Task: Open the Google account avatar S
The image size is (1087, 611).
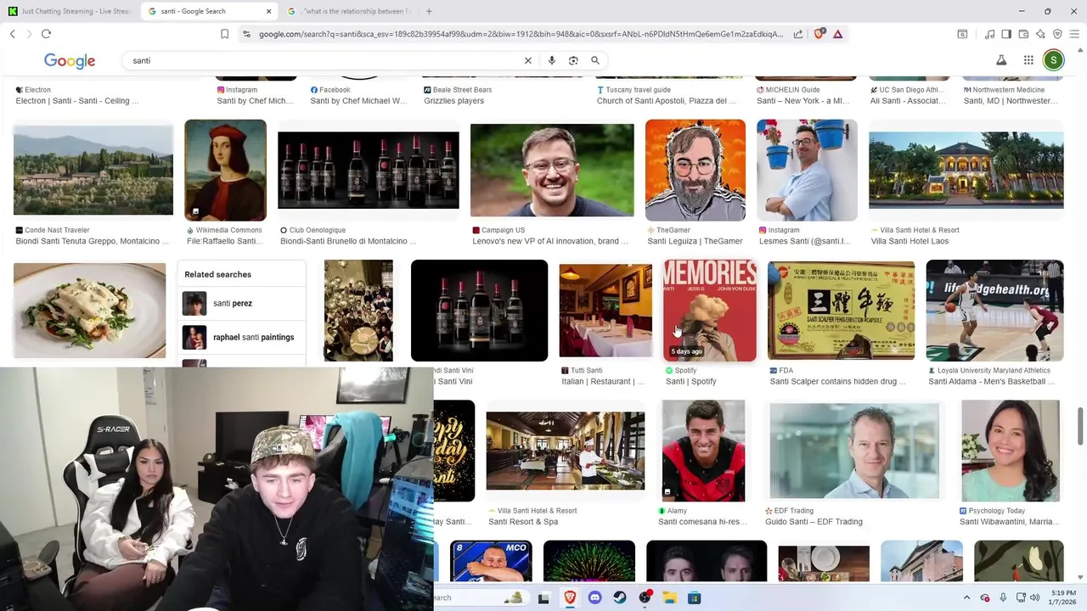Action: tap(1053, 60)
